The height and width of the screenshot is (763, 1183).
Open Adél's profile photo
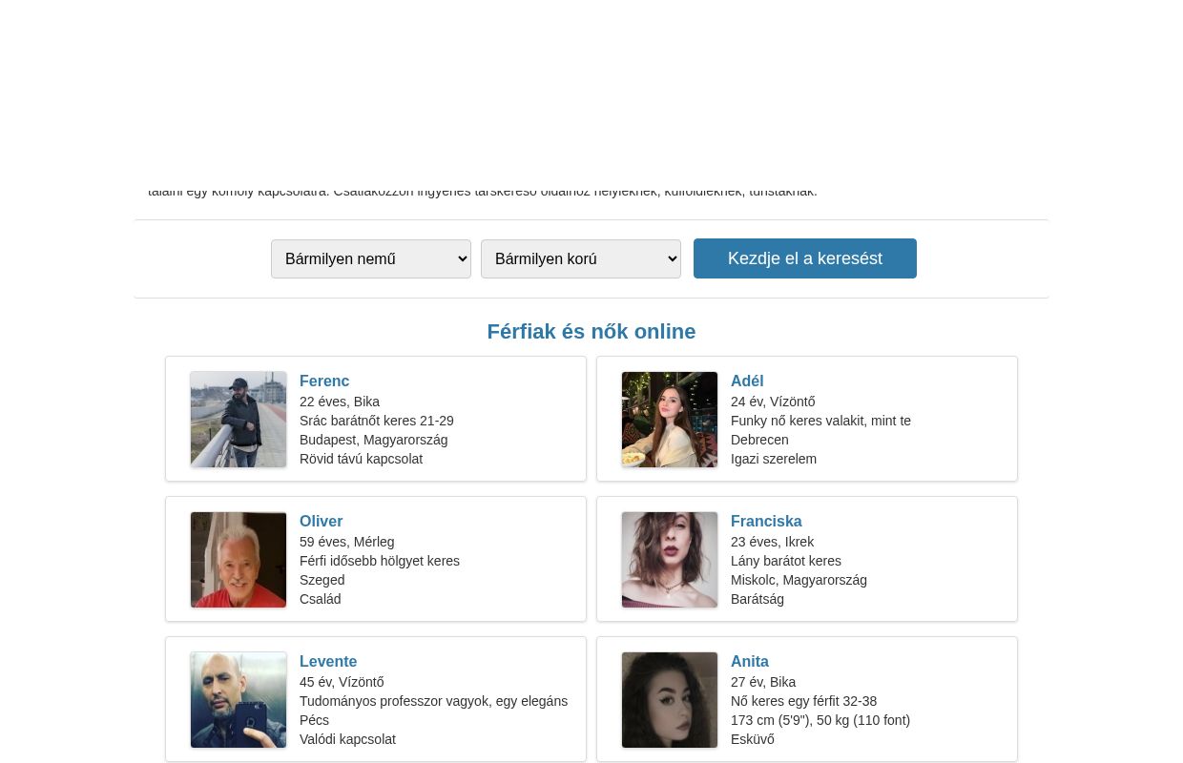click(670, 420)
